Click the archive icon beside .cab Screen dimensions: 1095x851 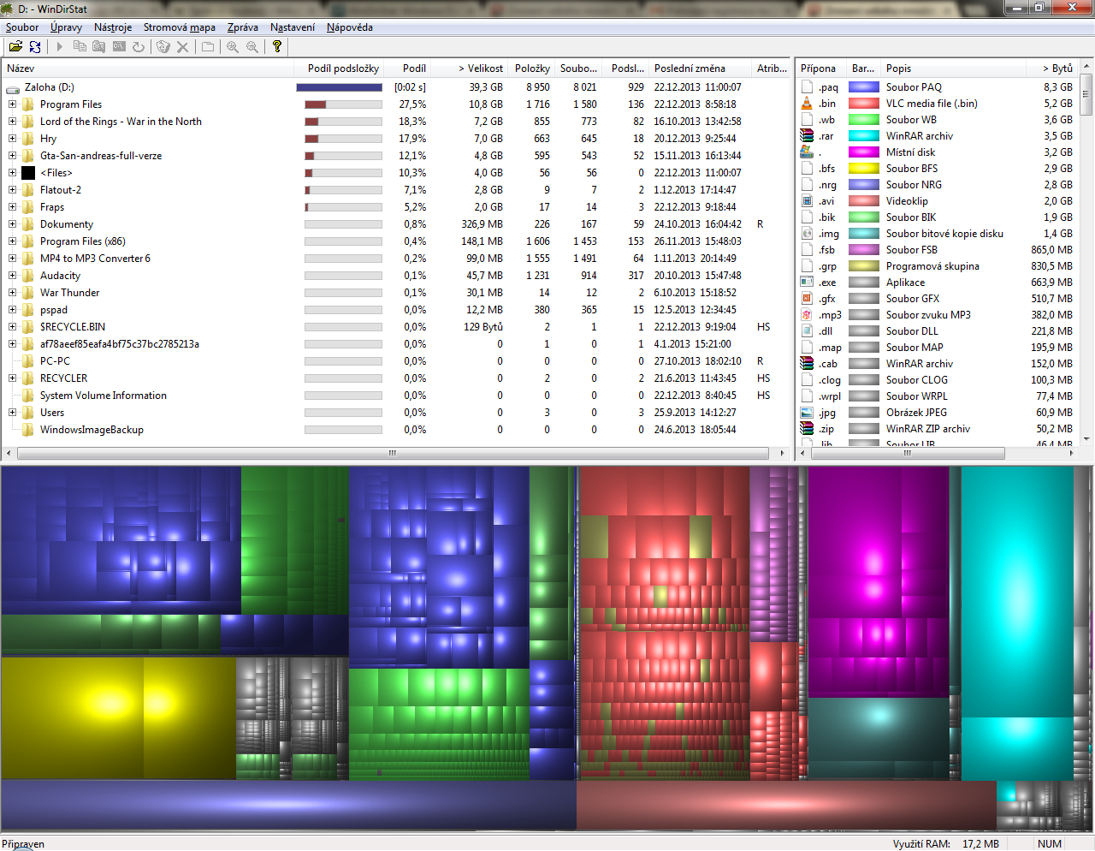(807, 364)
